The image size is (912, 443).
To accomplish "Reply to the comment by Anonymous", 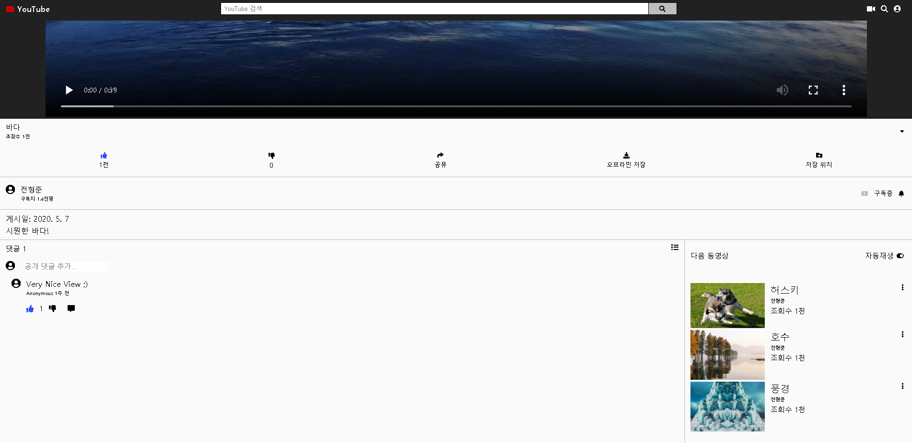I will (71, 308).
